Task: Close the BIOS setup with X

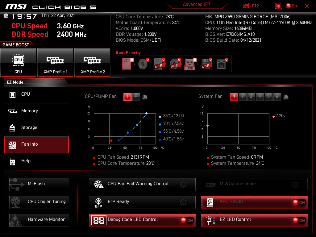Action: (307, 6)
